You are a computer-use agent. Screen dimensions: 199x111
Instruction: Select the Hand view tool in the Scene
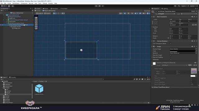[36, 18]
